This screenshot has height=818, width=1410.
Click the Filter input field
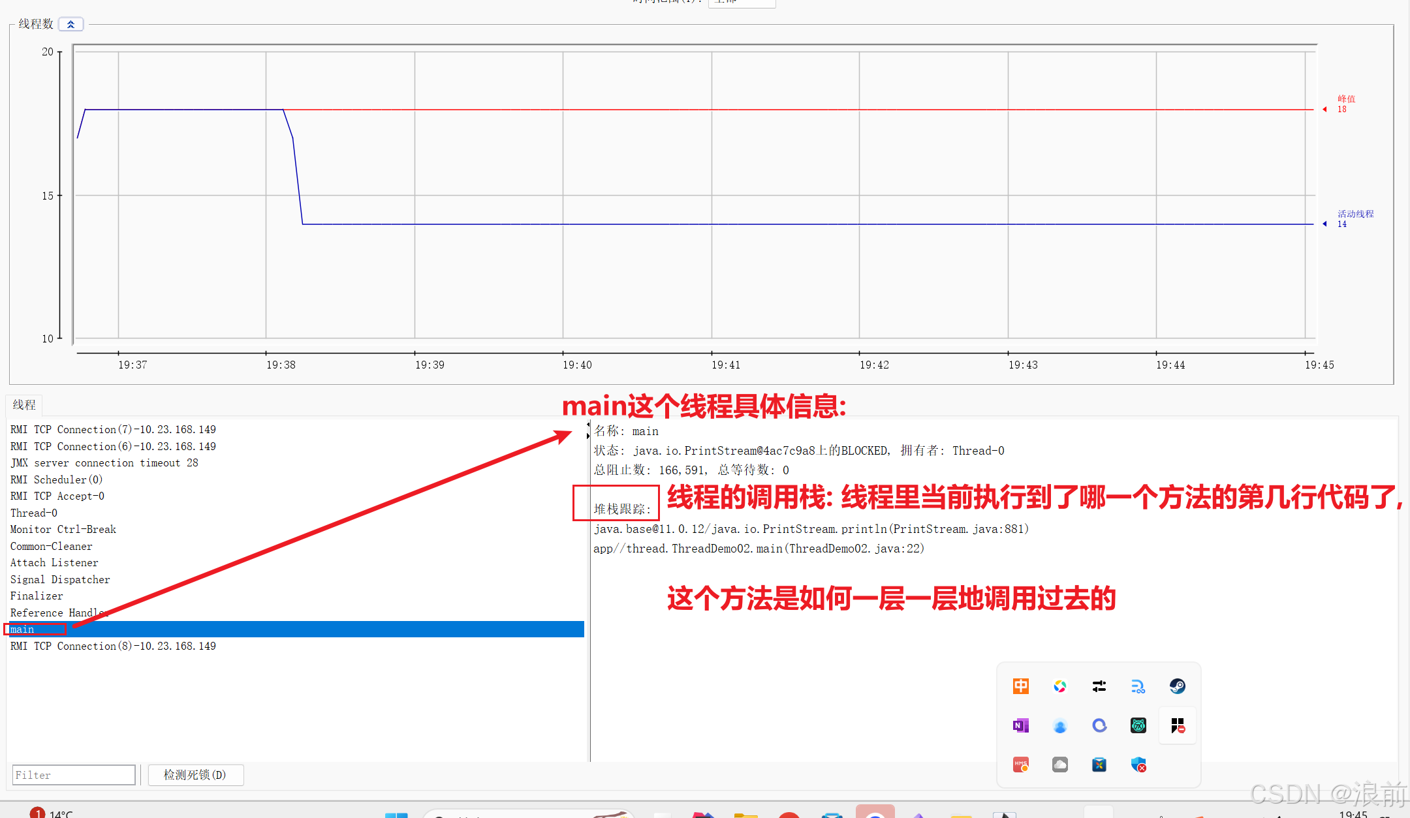click(73, 775)
